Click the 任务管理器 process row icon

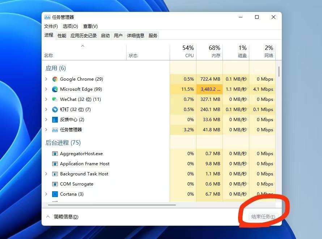click(x=55, y=130)
